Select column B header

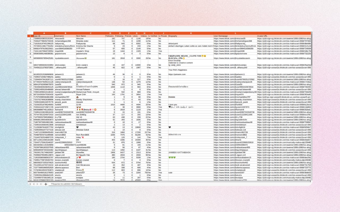65,33
